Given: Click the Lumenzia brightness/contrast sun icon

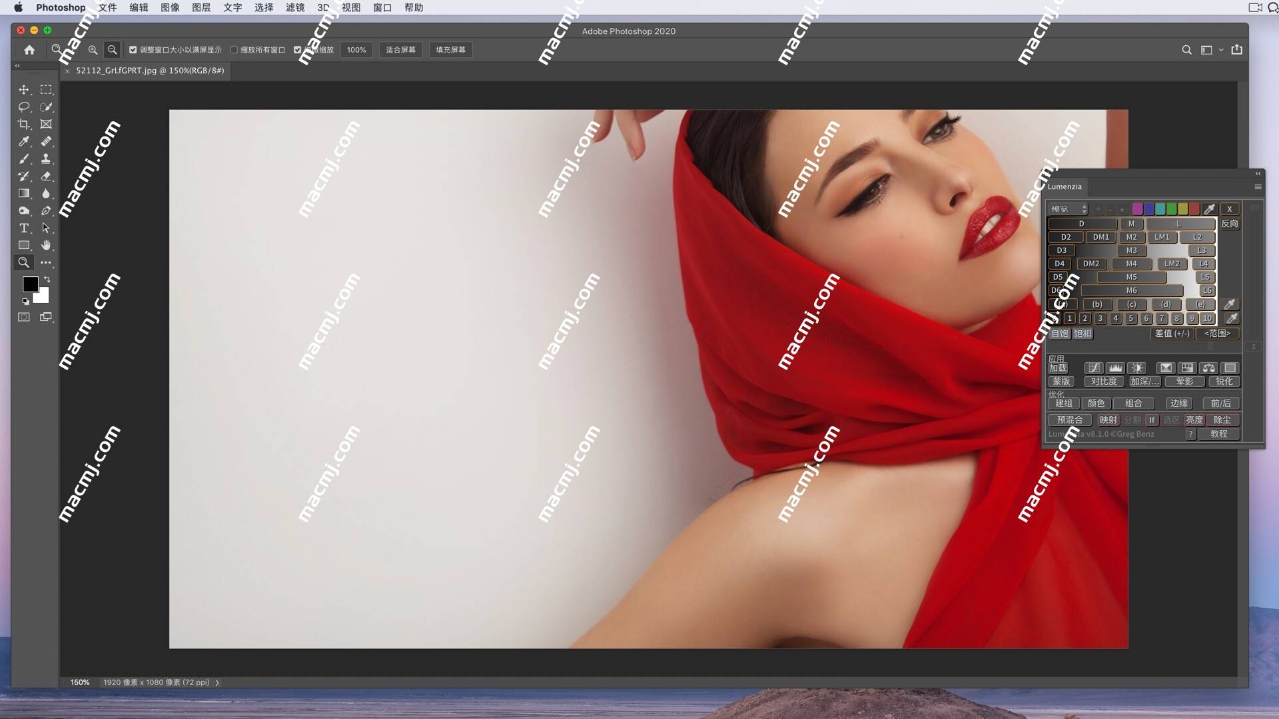Looking at the screenshot, I should pos(1137,368).
